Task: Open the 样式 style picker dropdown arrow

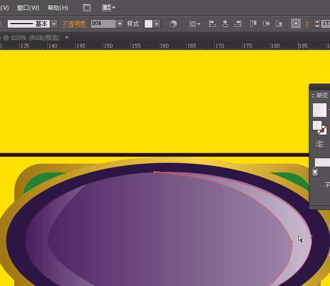Action: pos(157,24)
